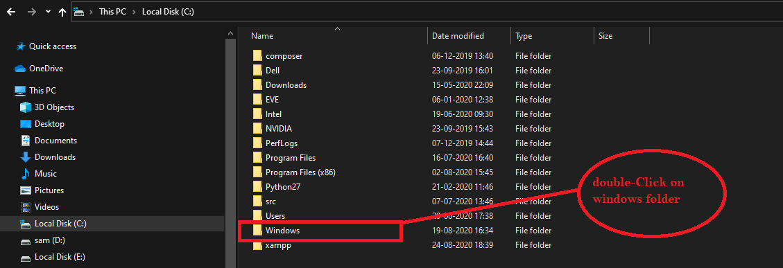Open OneDrive cloud icon in sidebar
The width and height of the screenshot is (783, 268).
point(20,69)
